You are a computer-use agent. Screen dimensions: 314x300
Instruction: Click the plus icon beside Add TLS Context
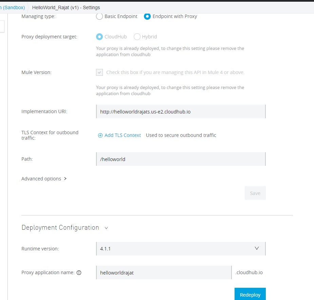[x=100, y=135]
